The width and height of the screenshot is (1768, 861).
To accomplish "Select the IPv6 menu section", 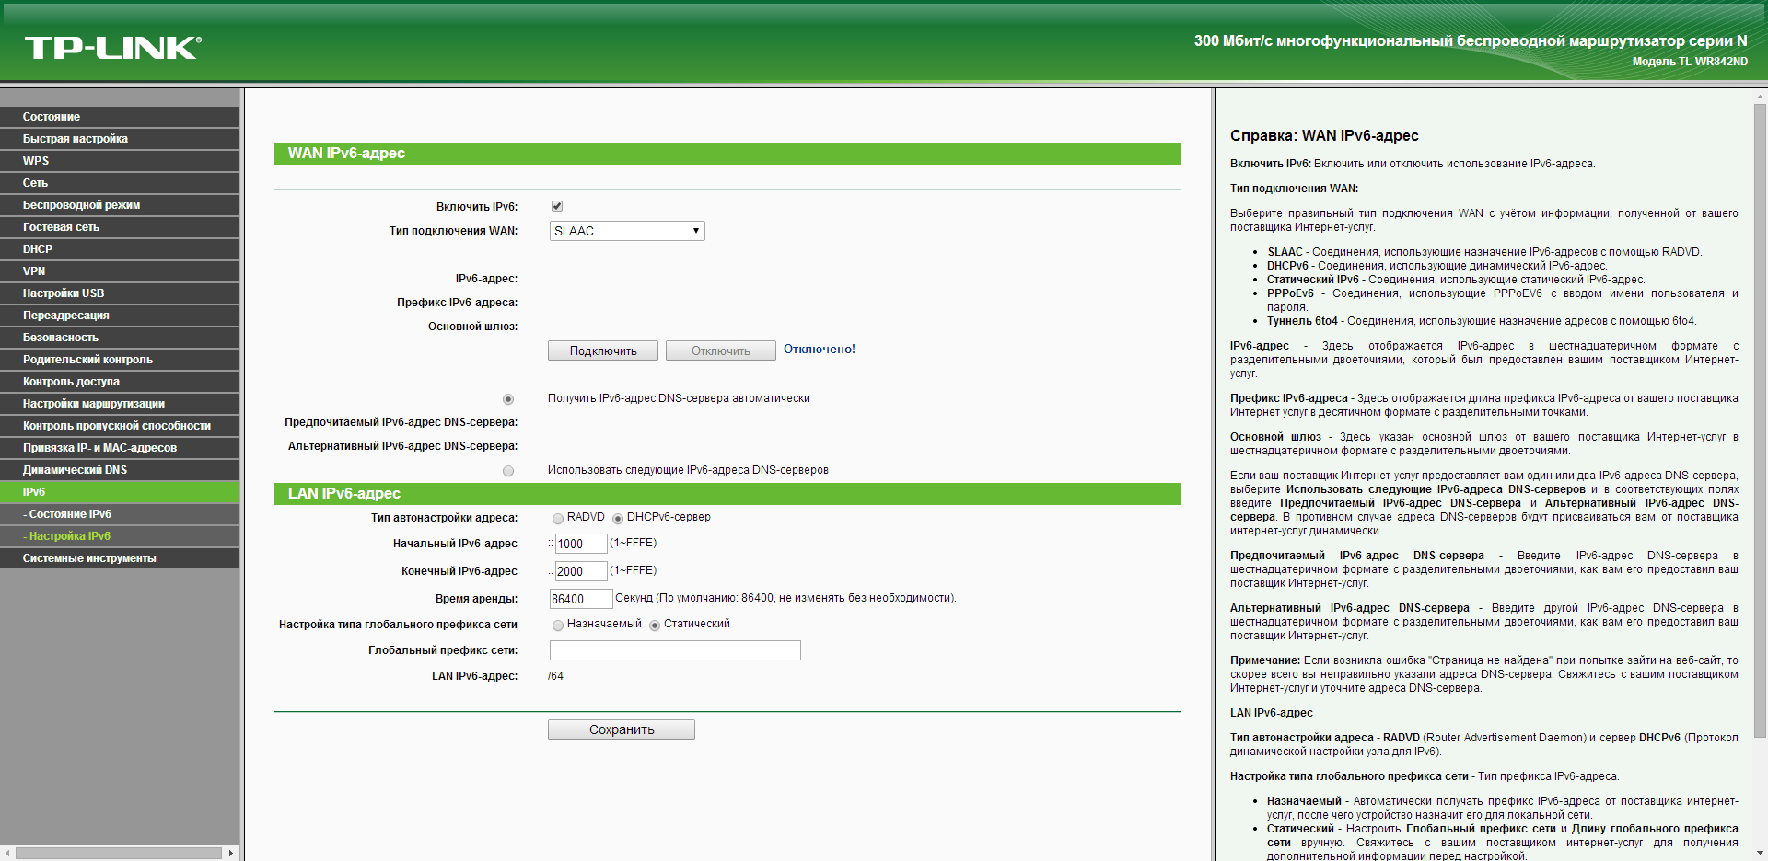I will tap(120, 492).
